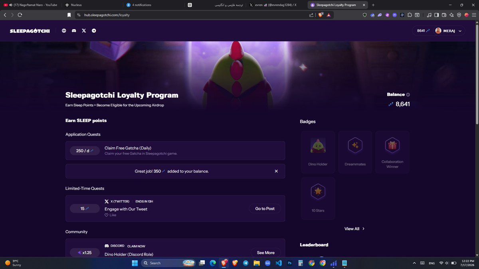Open View All badges link
479x269 pixels.
(354, 229)
